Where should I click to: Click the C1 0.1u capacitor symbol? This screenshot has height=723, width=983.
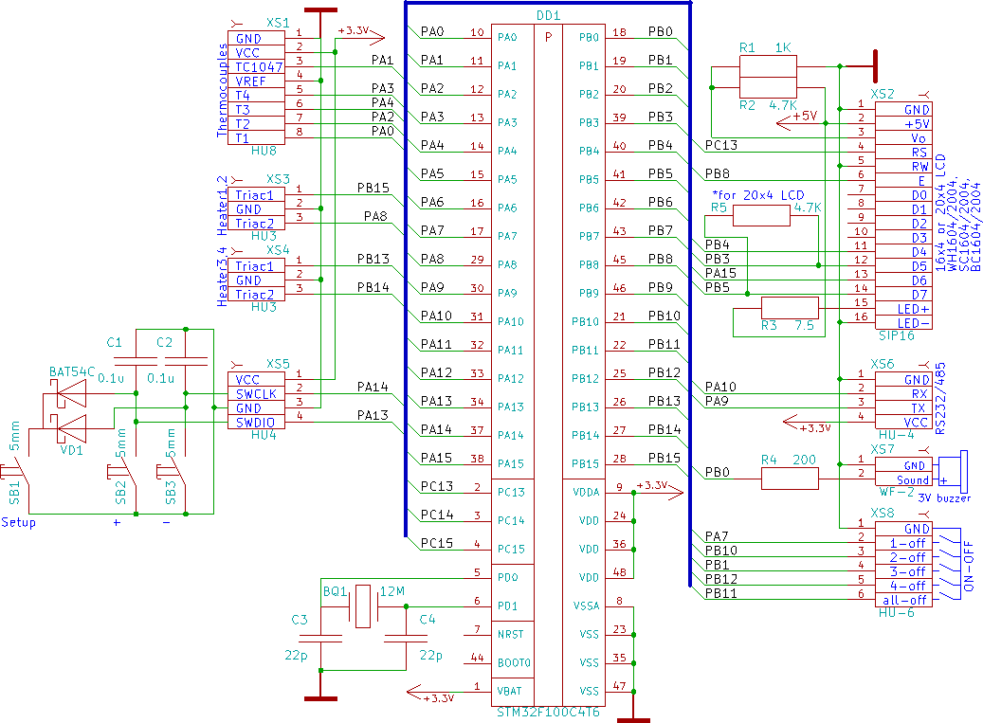[x=137, y=361]
